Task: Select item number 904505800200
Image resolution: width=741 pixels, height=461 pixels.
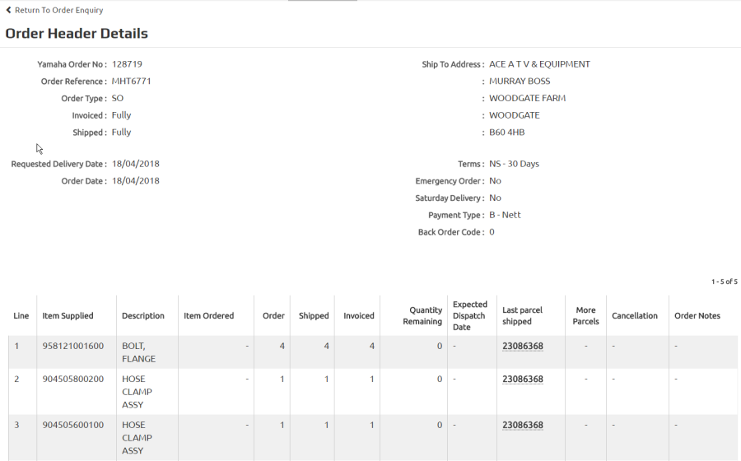Action: [72, 379]
